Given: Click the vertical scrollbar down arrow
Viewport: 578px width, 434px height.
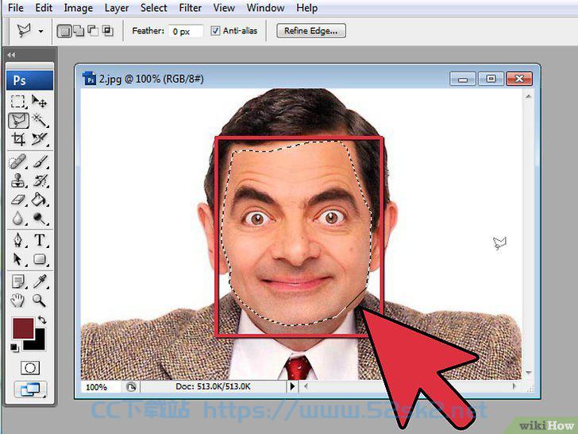Looking at the screenshot, I should coord(528,373).
